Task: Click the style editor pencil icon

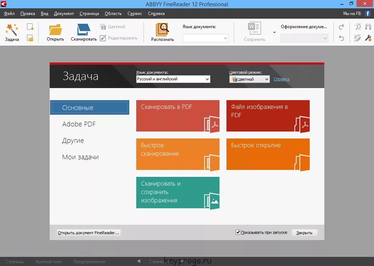Action: pos(358,38)
